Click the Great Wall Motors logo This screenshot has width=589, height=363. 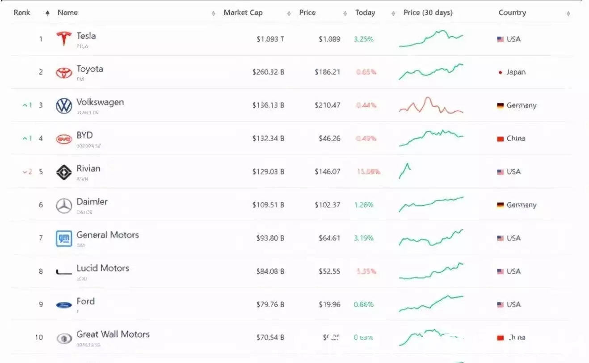(x=64, y=338)
